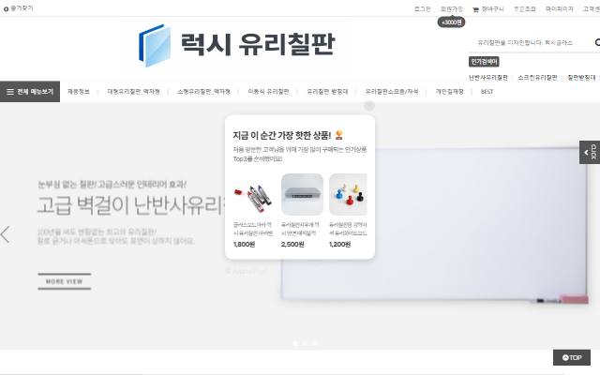Open the colored magnets product thumbnail
This screenshot has width=600, height=375.
click(x=348, y=195)
